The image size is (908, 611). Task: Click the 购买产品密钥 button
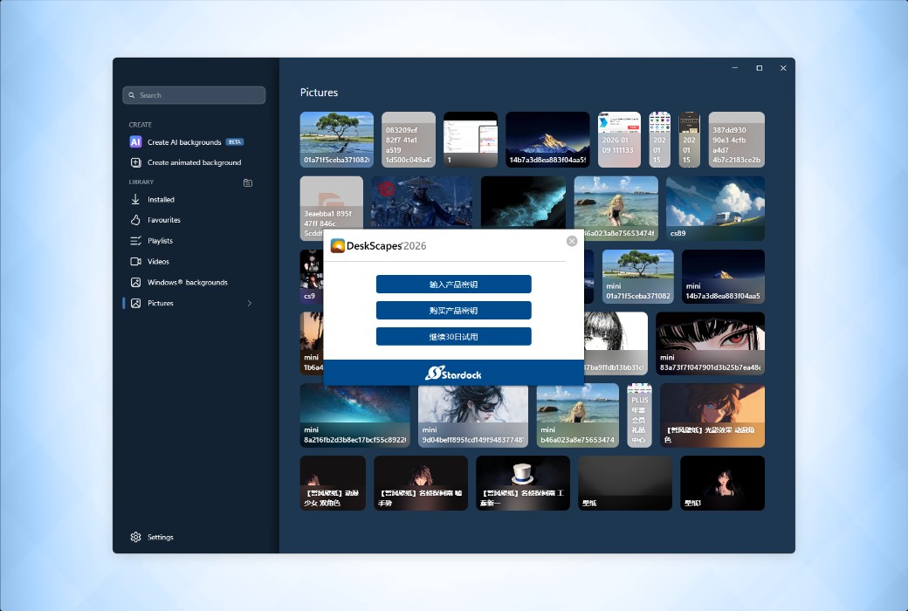coord(453,311)
